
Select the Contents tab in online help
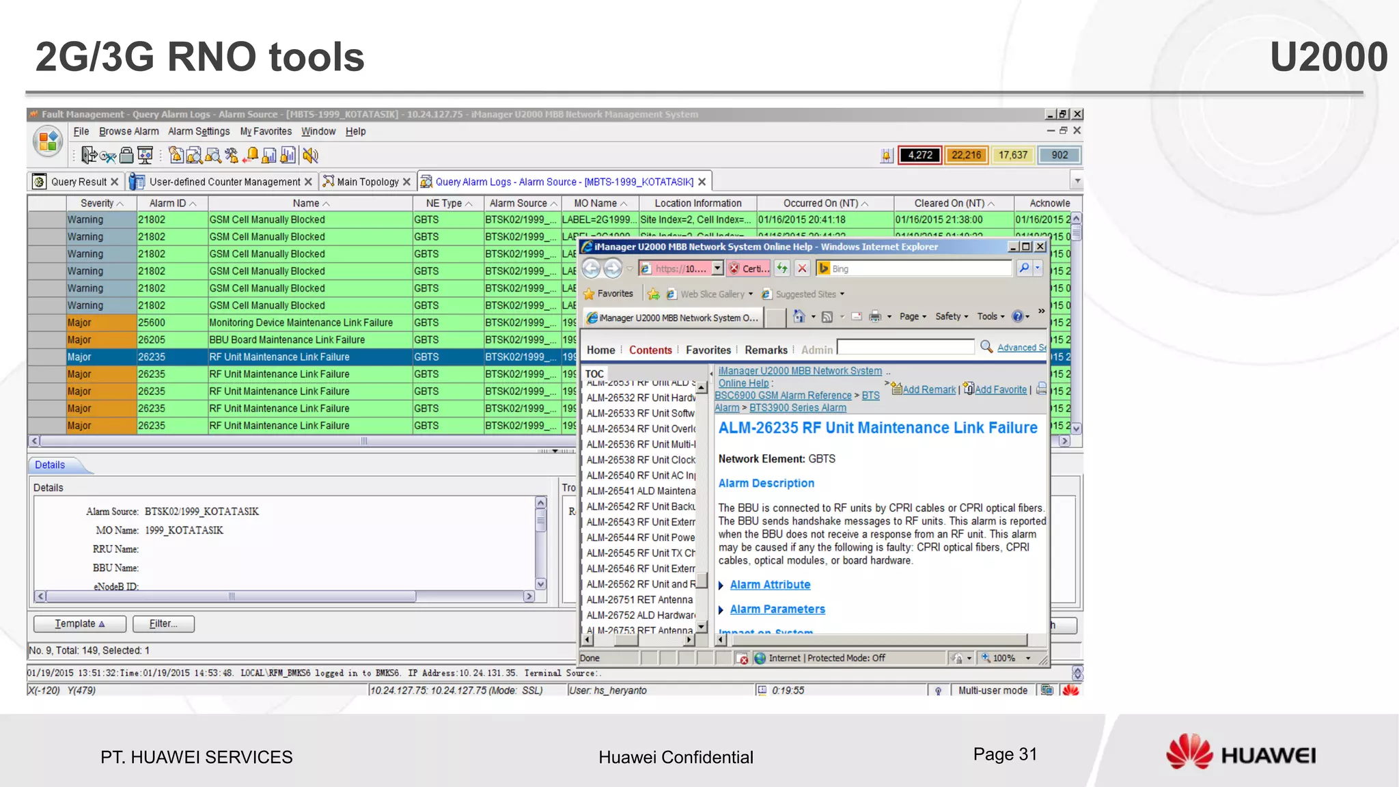tap(650, 350)
